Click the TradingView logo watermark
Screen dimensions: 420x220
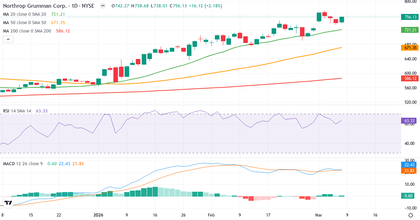click(8, 202)
